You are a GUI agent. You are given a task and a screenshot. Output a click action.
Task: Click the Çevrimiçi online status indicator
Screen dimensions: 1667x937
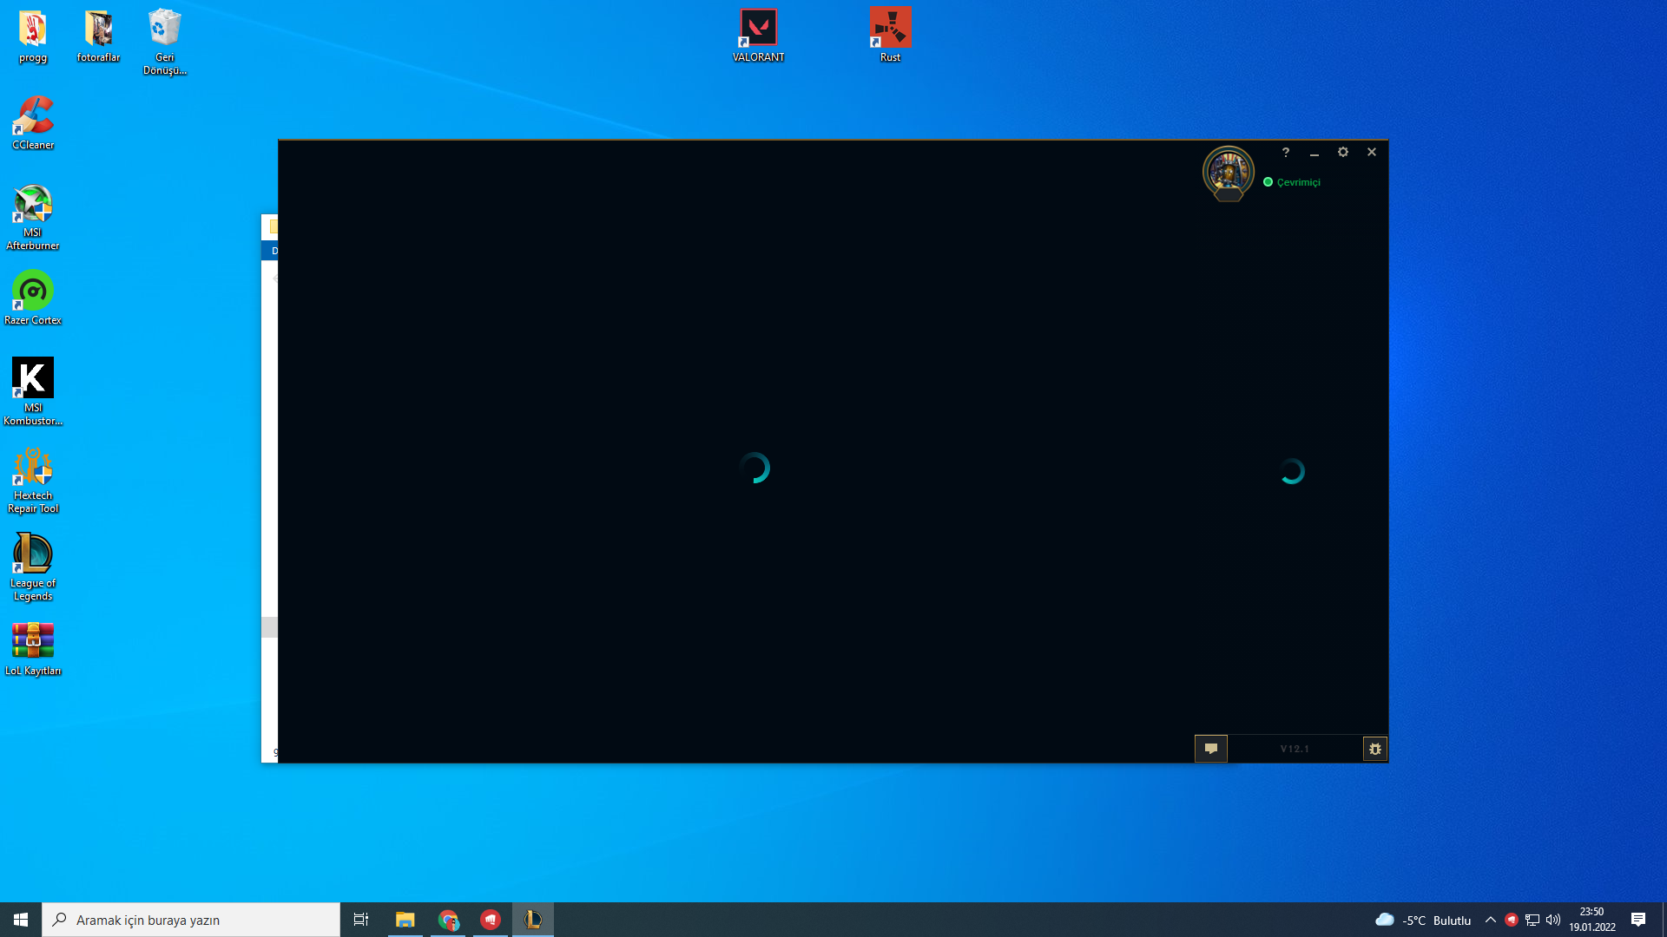click(1292, 182)
